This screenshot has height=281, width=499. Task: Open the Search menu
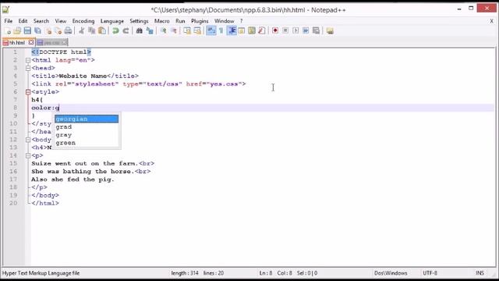41,21
